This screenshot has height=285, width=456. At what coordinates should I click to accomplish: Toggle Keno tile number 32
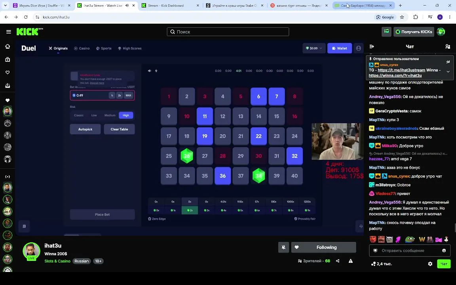tap(294, 156)
